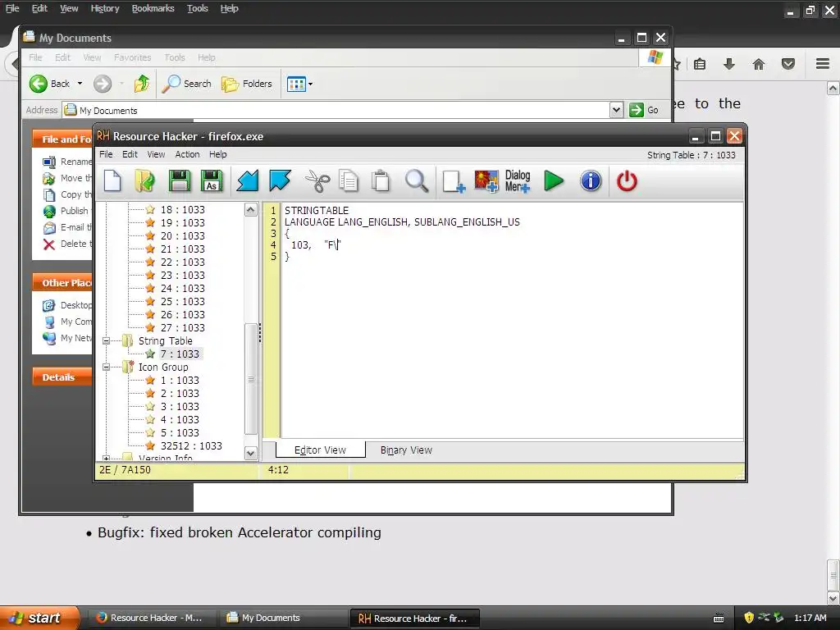This screenshot has width=840, height=630.
Task: Open Resource Hacker's Edit menu
Action: tap(130, 154)
